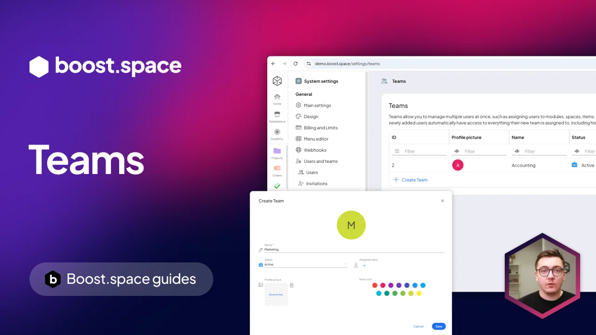Screen dimensions: 596x335
Task: Choose the red team color
Action: tap(375, 285)
